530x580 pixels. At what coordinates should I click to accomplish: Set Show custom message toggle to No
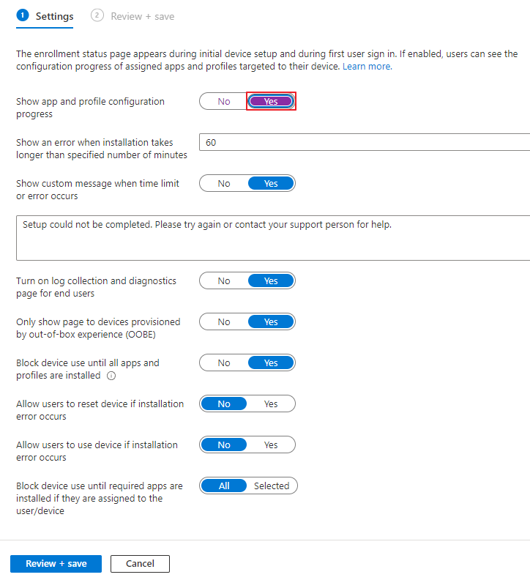click(x=224, y=184)
